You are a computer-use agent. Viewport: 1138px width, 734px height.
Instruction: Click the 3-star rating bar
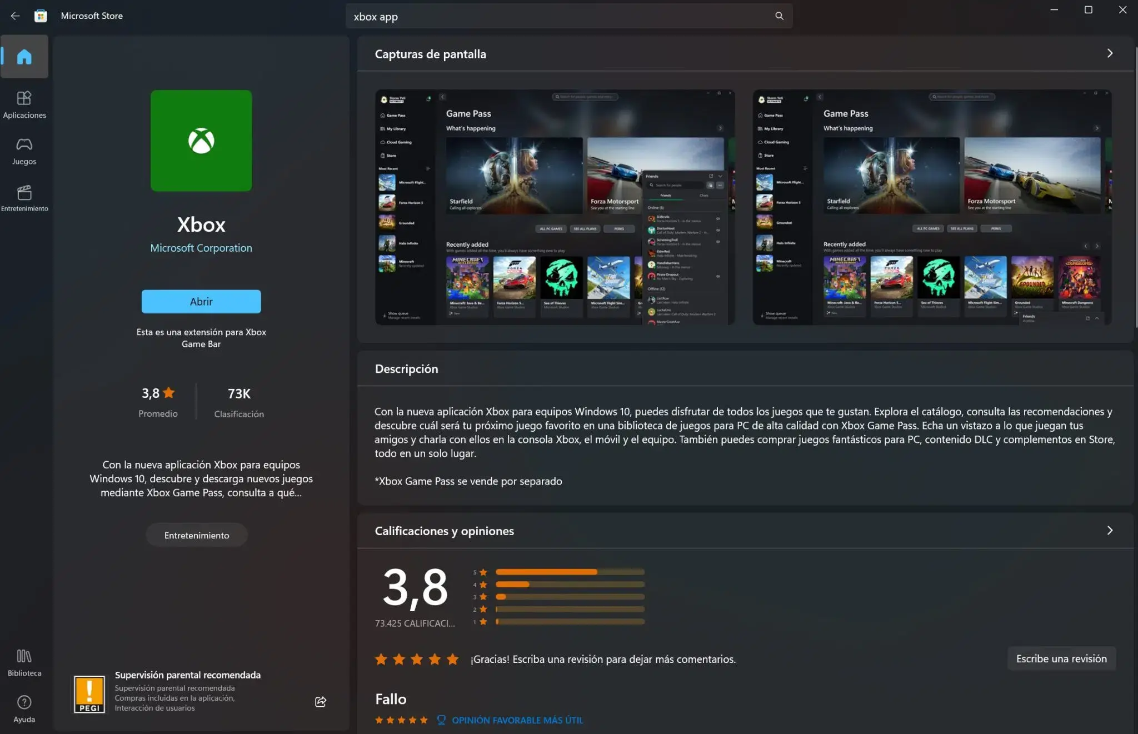pos(570,597)
